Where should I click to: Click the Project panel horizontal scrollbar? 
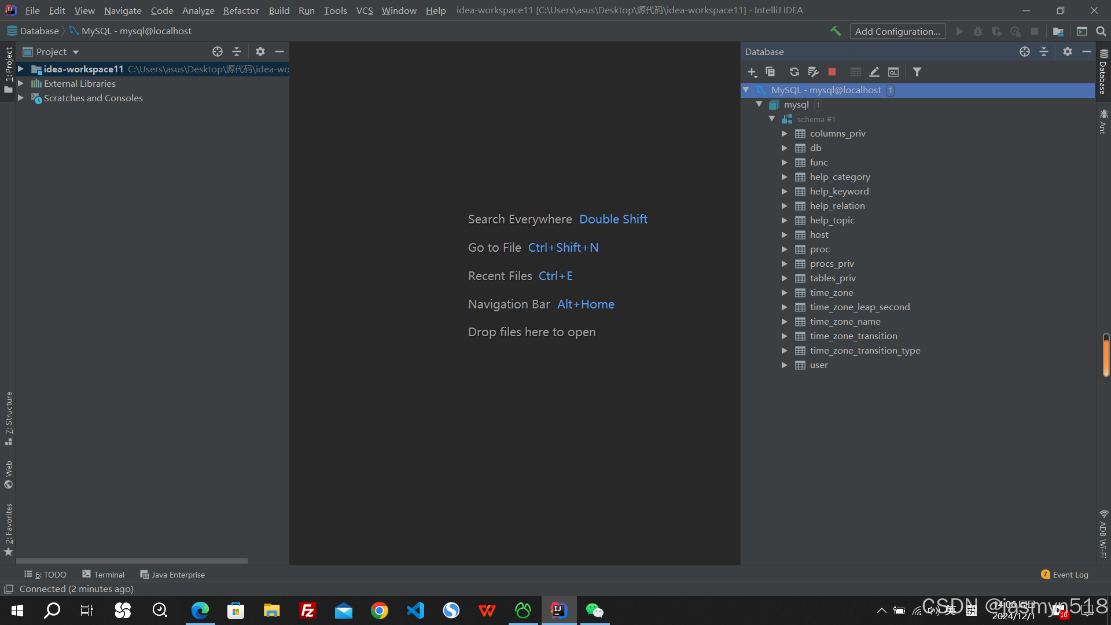[132, 561]
